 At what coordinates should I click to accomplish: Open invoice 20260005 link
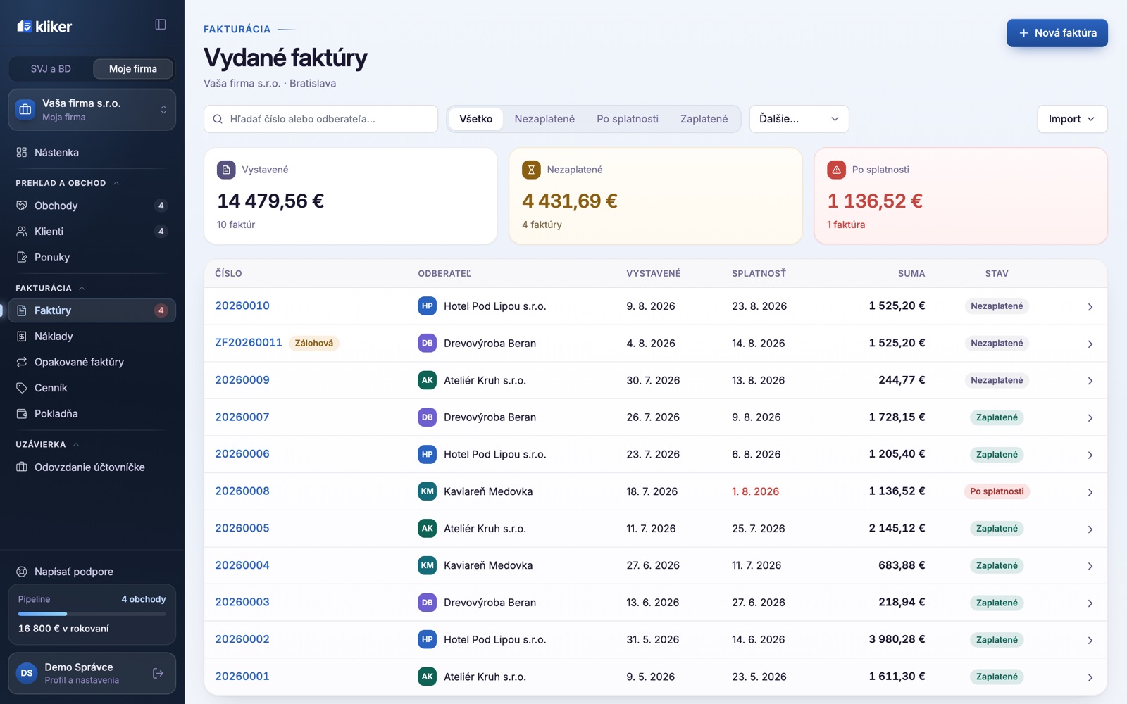tap(242, 528)
